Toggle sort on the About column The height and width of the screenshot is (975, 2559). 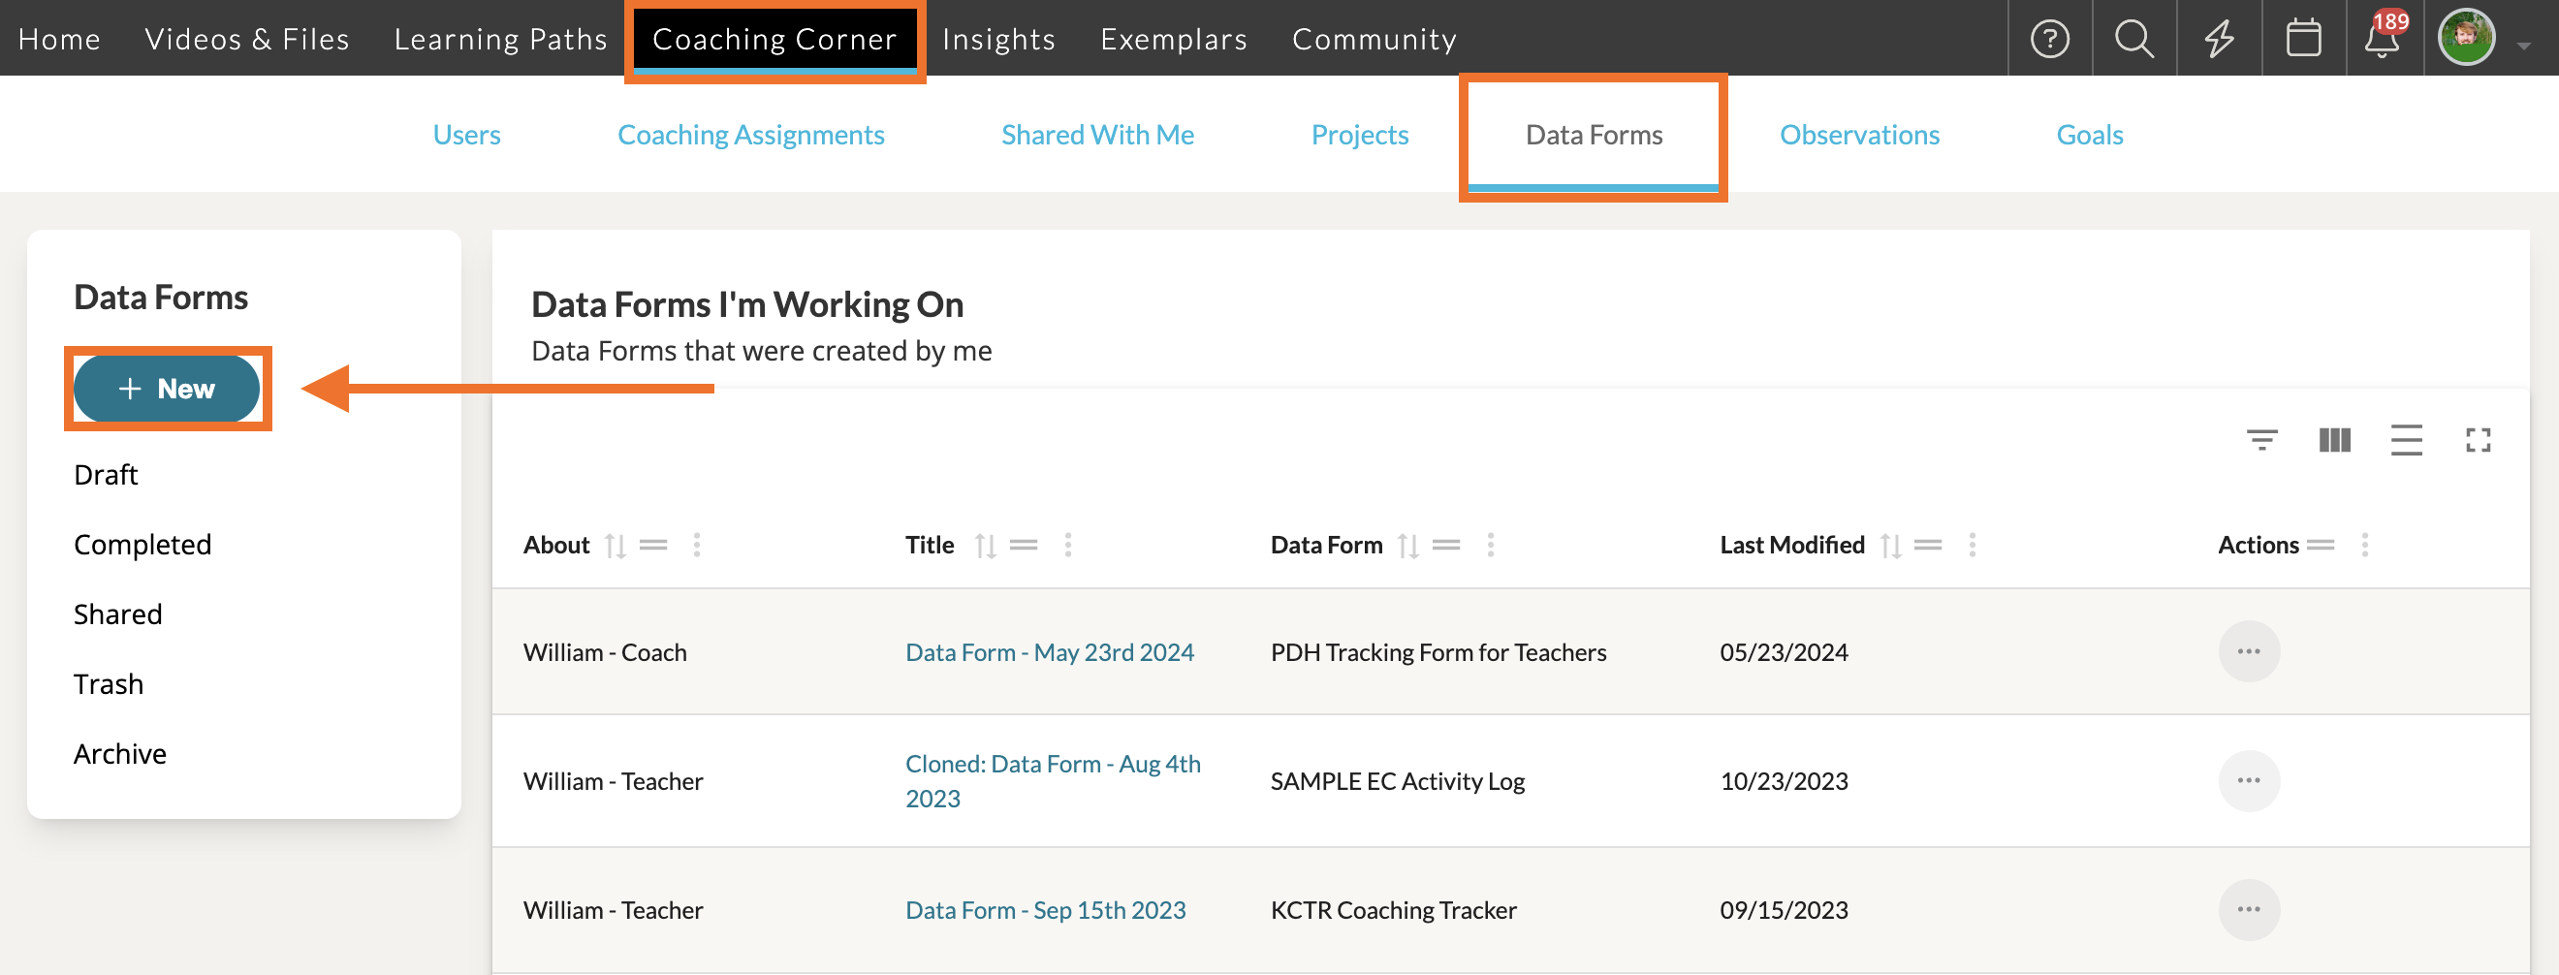[615, 545]
